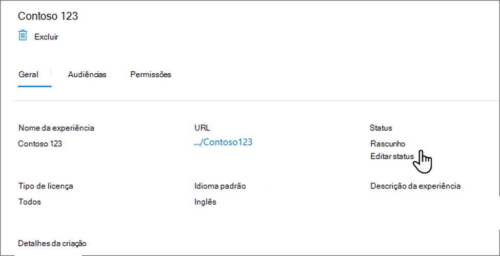Select the Permissões tab
The image size is (500, 256).
[x=151, y=74]
